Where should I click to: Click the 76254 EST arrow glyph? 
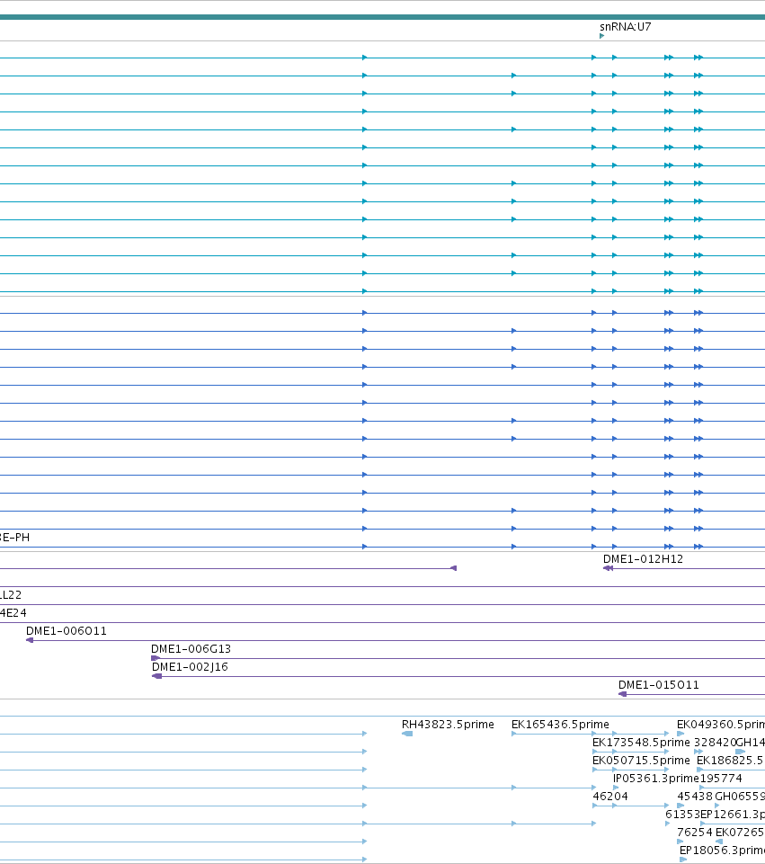(x=680, y=842)
